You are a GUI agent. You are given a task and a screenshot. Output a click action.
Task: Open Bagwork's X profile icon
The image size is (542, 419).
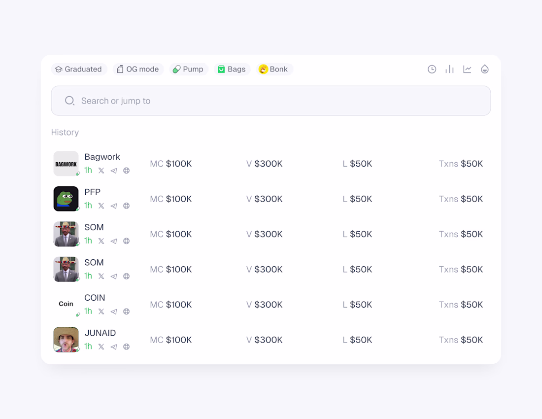pyautogui.click(x=101, y=171)
